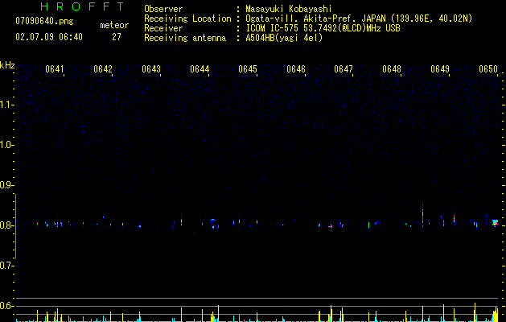506x322 pixels.
Task: Click the 1.1 kHz axis label
Action: (x=6, y=105)
